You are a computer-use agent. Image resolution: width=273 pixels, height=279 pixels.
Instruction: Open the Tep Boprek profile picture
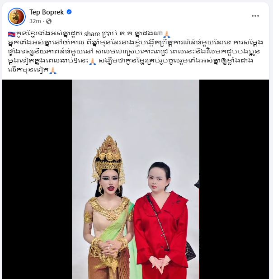(17, 17)
